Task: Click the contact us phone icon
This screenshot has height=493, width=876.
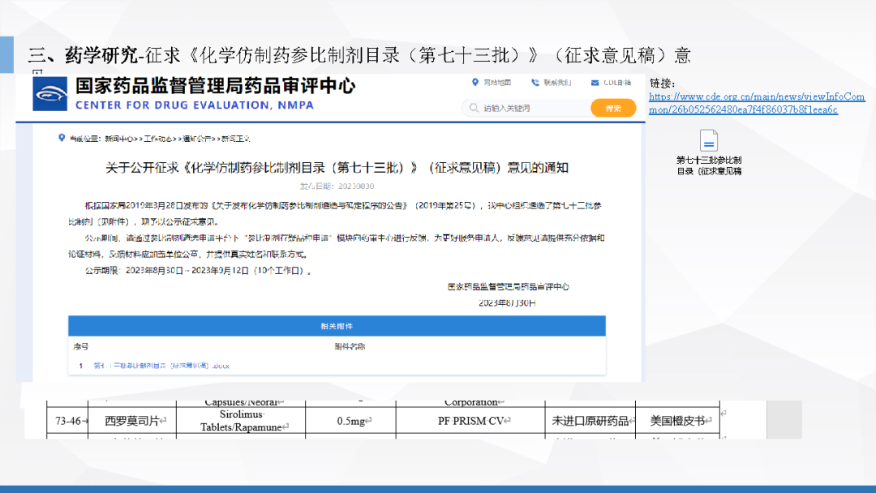Action: point(535,83)
